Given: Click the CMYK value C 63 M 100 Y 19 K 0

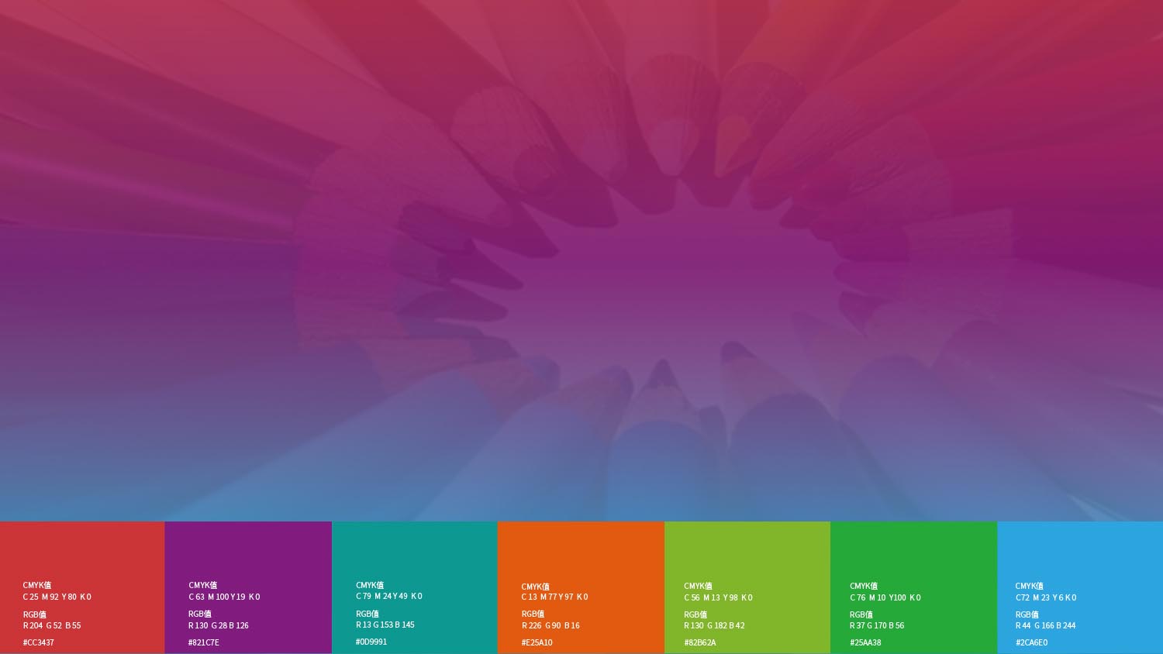Looking at the screenshot, I should [224, 597].
